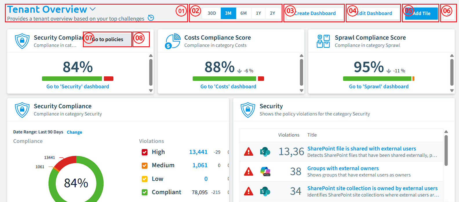Click the Sprawl compliance 95% progress bar
The height and width of the screenshot is (202, 459).
(x=379, y=79)
